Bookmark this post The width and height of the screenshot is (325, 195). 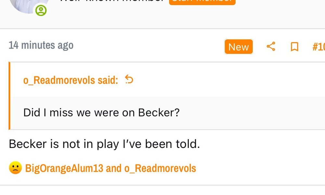[294, 47]
